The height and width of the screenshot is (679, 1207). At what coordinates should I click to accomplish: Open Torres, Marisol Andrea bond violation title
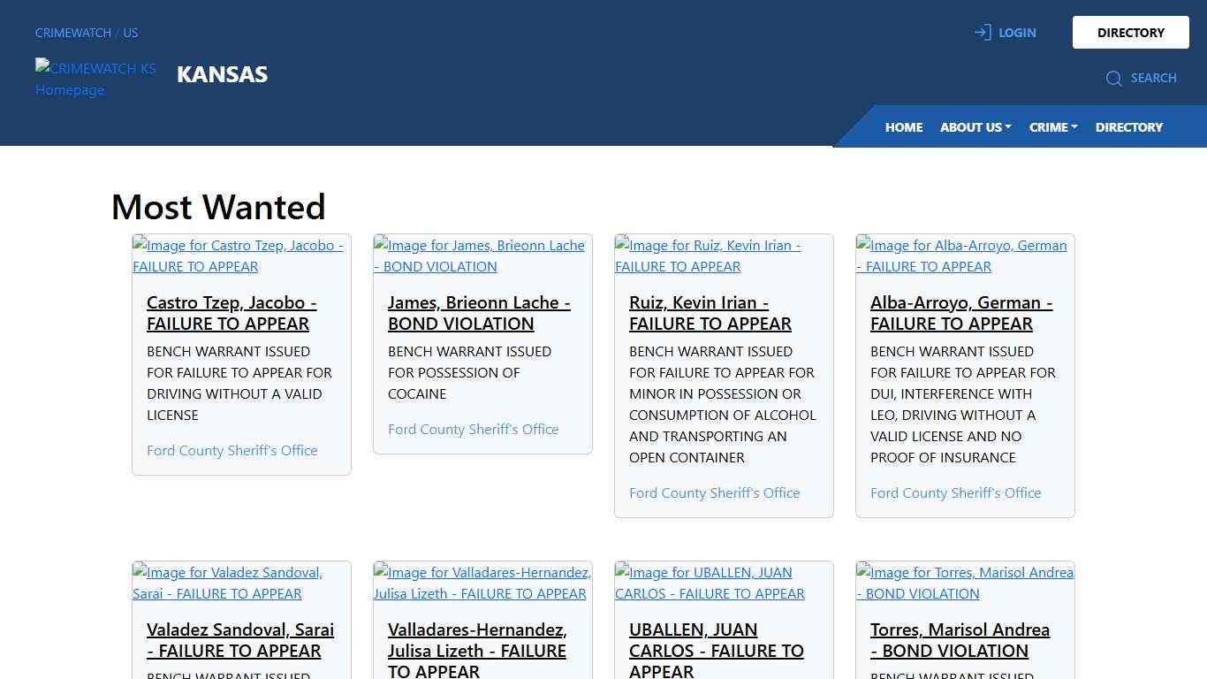point(960,640)
